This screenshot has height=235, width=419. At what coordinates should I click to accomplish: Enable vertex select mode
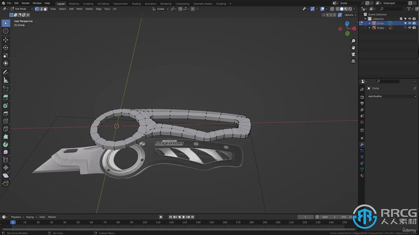[37, 9]
